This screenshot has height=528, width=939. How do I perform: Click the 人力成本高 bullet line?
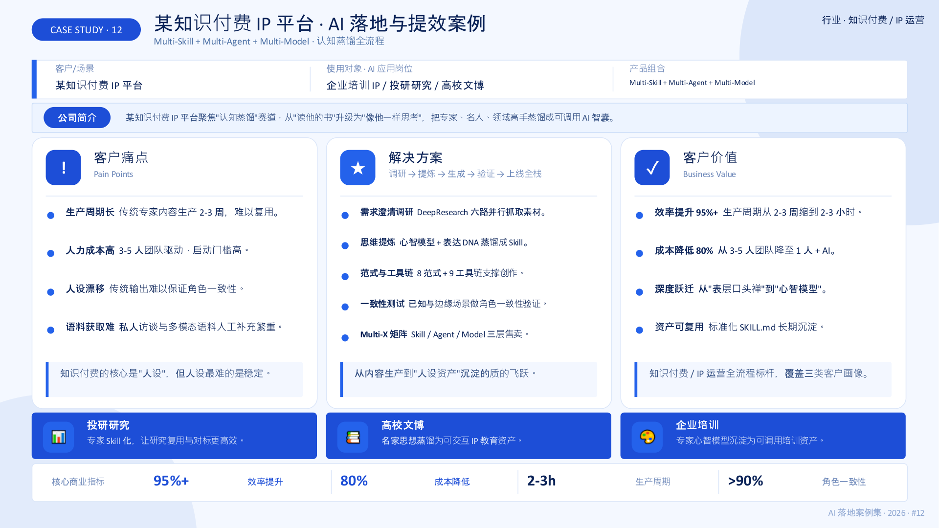pos(157,250)
